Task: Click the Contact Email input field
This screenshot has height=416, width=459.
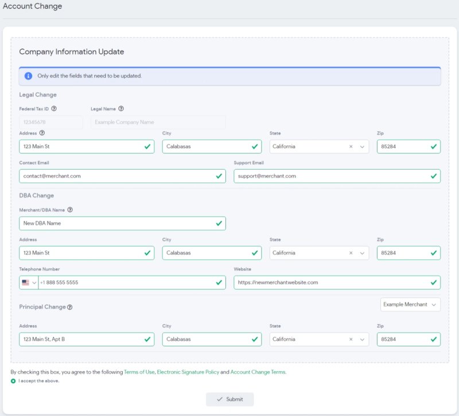Action: coord(122,176)
